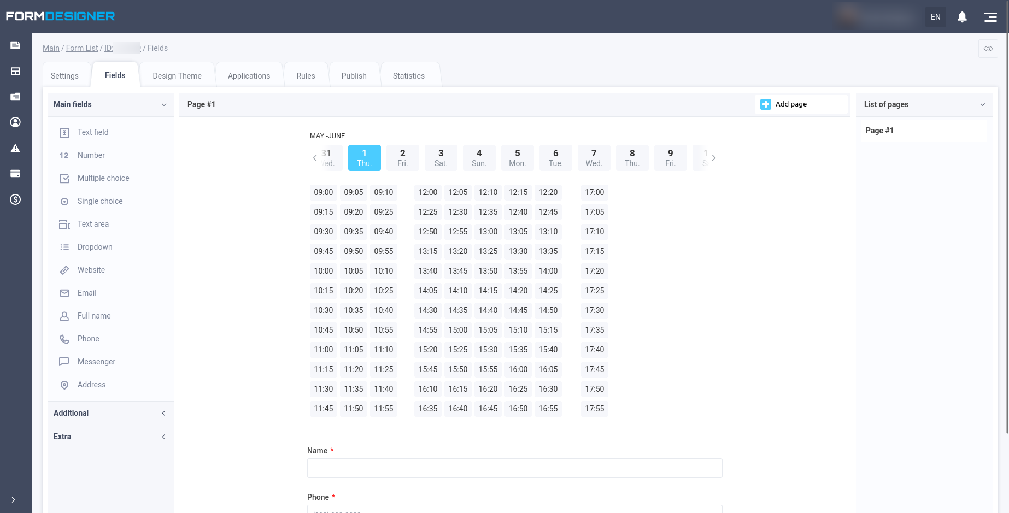Screen dimensions: 1009x513
Task: Add a Single choice field
Action: (x=111, y=201)
